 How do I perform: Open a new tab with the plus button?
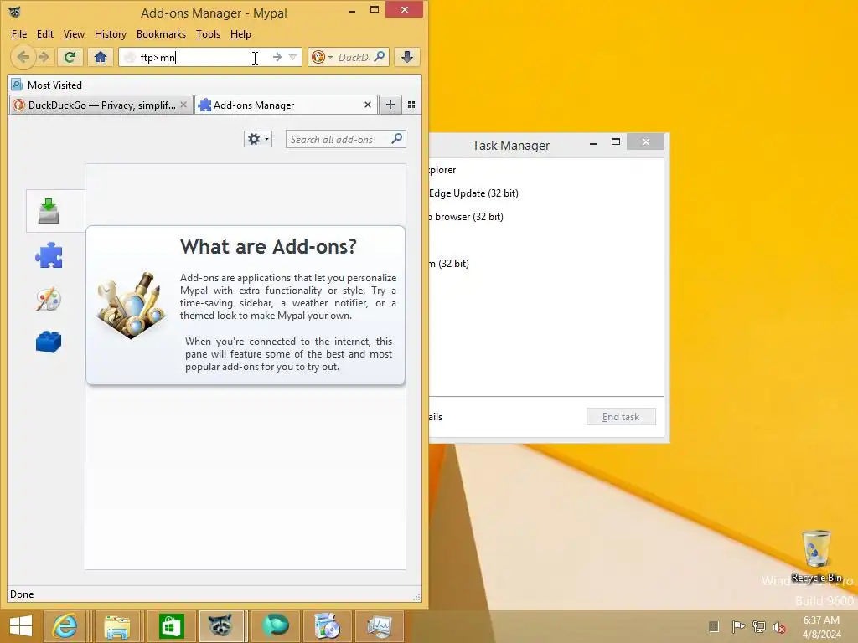[390, 105]
